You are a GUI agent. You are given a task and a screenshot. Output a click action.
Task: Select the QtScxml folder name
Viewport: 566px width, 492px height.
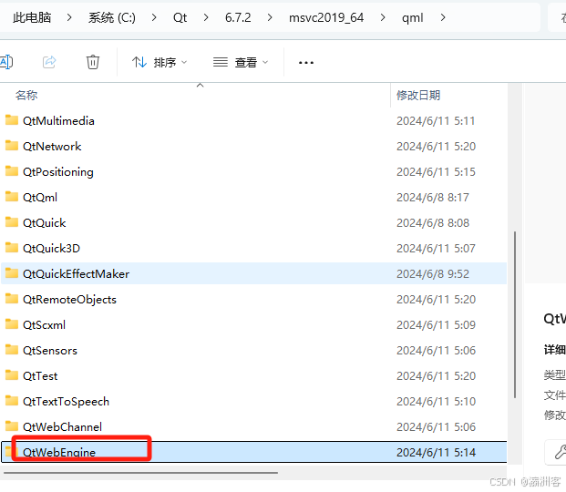click(44, 325)
